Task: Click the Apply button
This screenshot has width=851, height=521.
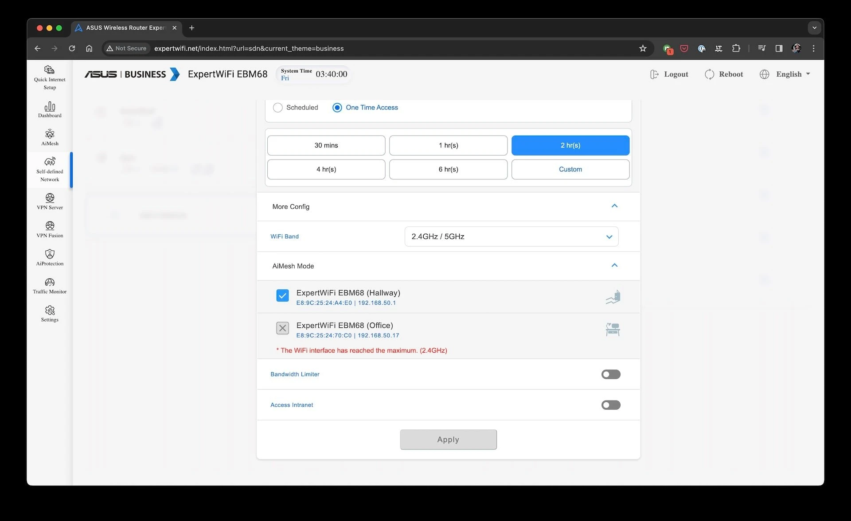Action: click(448, 439)
